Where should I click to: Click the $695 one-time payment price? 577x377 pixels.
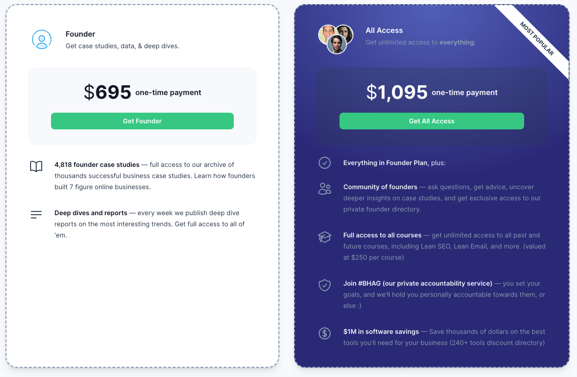(x=142, y=92)
